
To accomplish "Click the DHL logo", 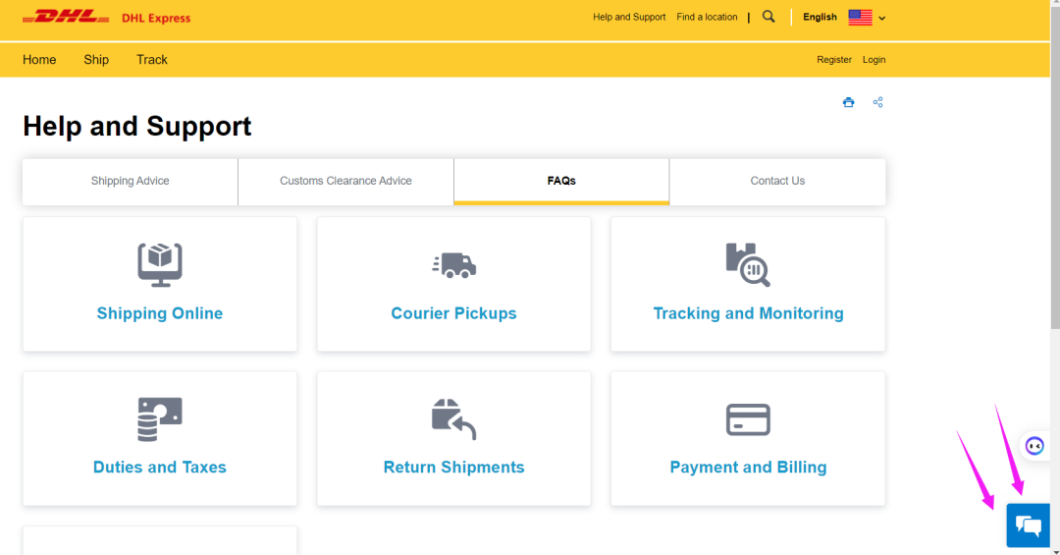I will tap(66, 17).
